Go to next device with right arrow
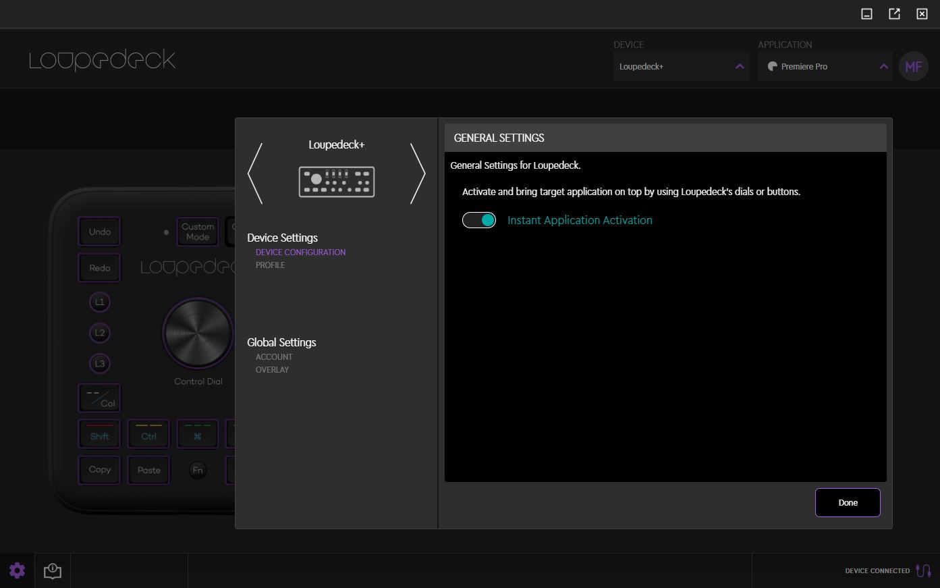The height and width of the screenshot is (588, 940). tap(418, 173)
